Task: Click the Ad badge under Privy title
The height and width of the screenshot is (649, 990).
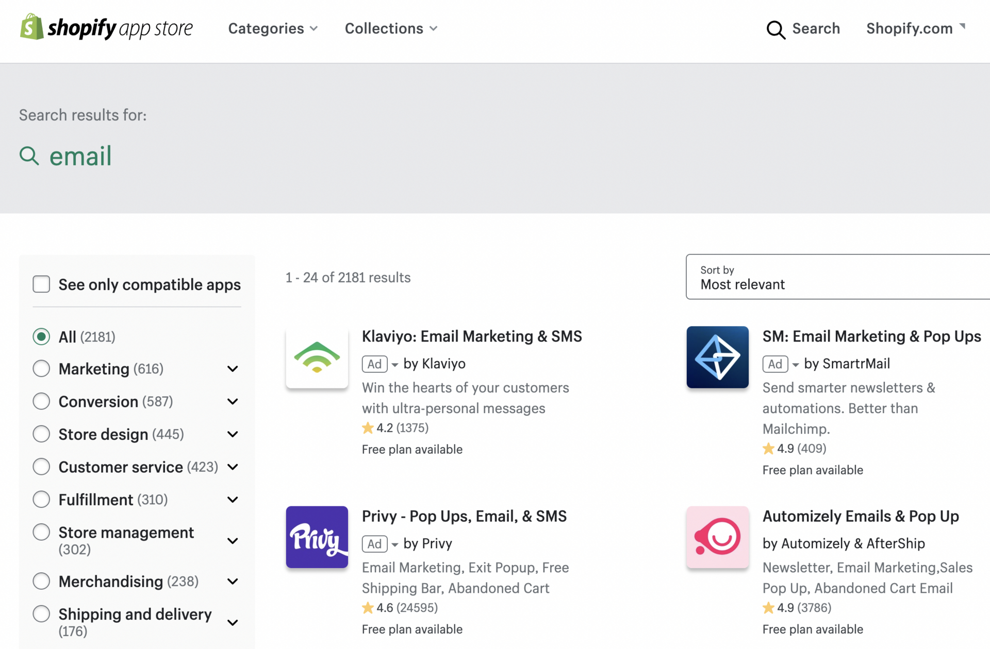Action: [x=374, y=543]
